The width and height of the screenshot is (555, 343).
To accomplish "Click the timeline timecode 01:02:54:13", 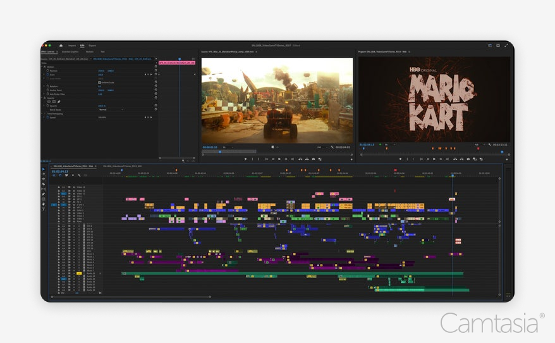I will [59, 171].
